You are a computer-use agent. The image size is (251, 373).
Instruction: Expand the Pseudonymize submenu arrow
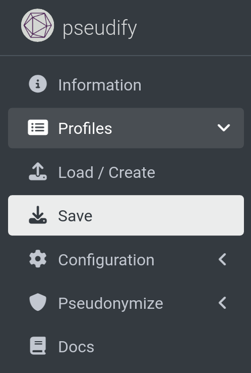point(222,303)
